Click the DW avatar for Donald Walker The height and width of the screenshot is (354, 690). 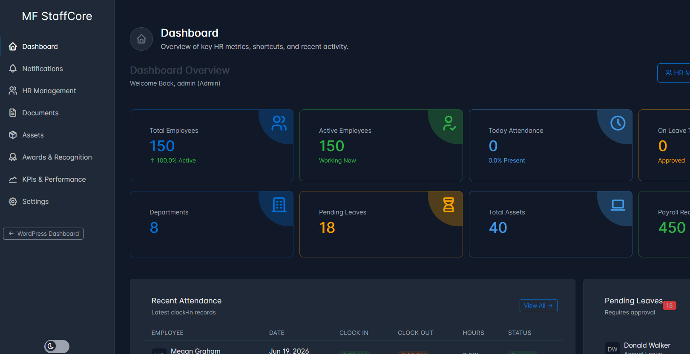point(612,349)
